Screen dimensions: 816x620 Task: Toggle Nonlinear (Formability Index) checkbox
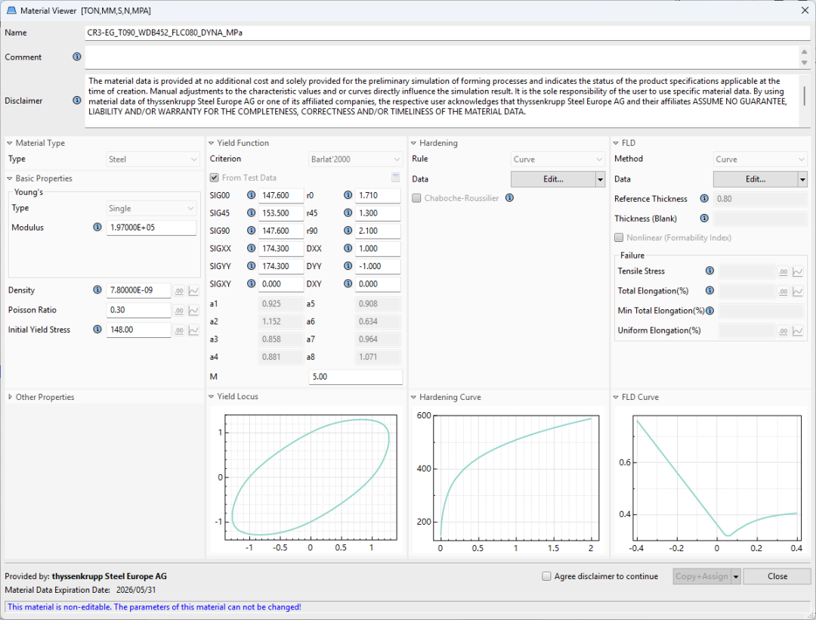click(620, 237)
